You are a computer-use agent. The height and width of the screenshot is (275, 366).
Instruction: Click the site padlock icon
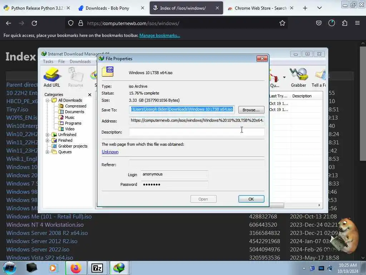point(81,23)
